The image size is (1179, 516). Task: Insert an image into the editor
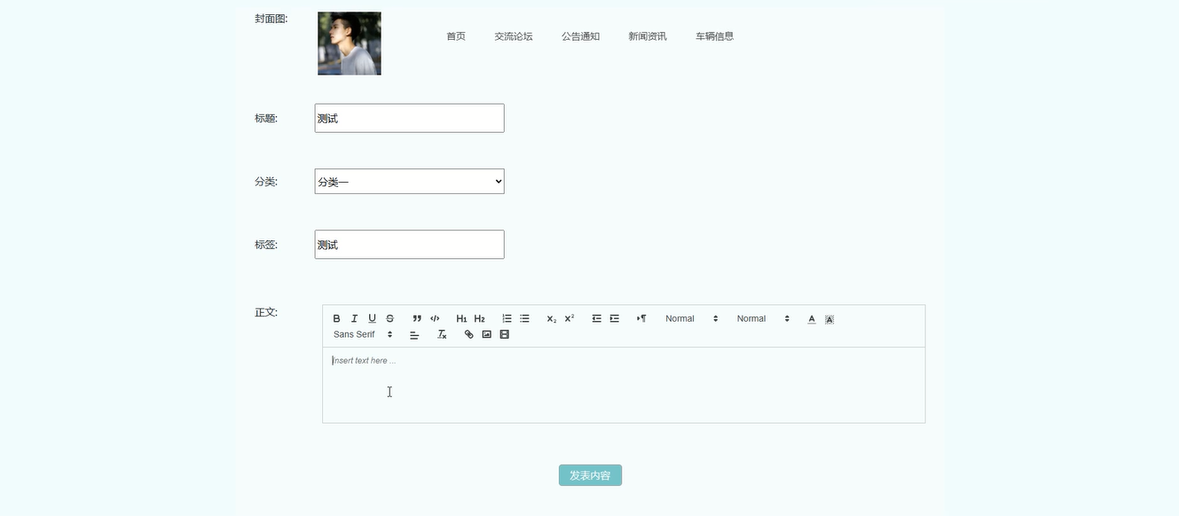pyautogui.click(x=487, y=334)
